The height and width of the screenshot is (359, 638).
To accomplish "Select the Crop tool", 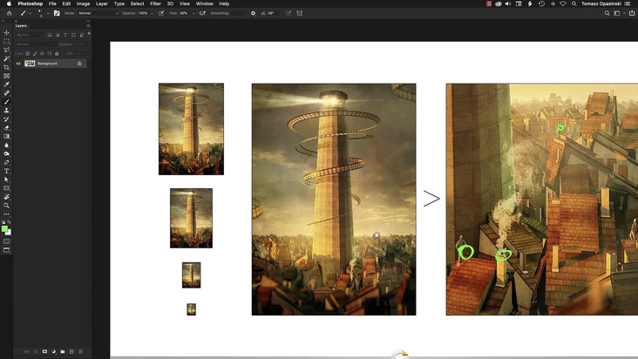I will pos(6,67).
